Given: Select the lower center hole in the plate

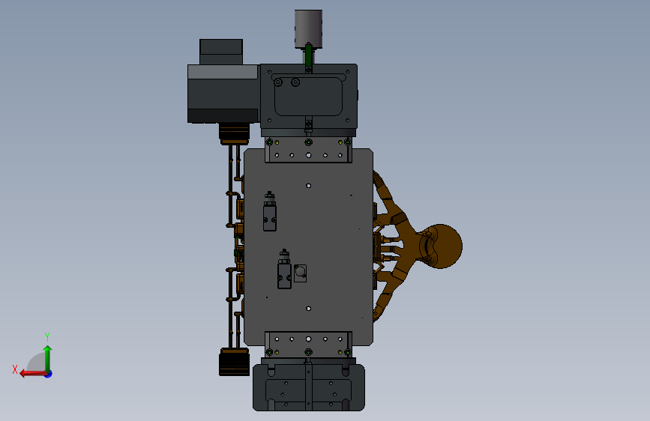Looking at the screenshot, I should tap(308, 309).
